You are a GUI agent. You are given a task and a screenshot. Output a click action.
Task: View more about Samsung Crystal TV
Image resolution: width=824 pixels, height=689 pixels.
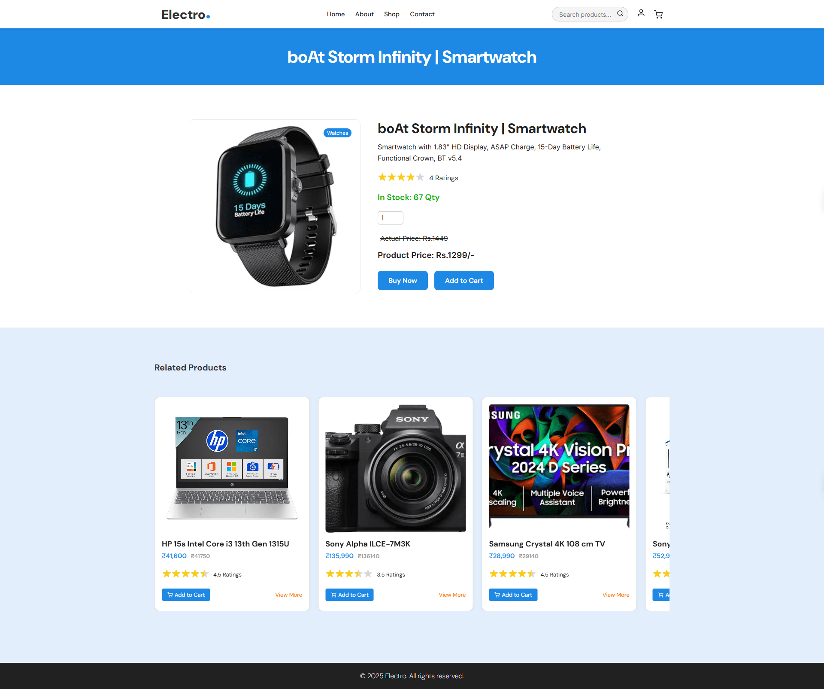click(x=615, y=595)
